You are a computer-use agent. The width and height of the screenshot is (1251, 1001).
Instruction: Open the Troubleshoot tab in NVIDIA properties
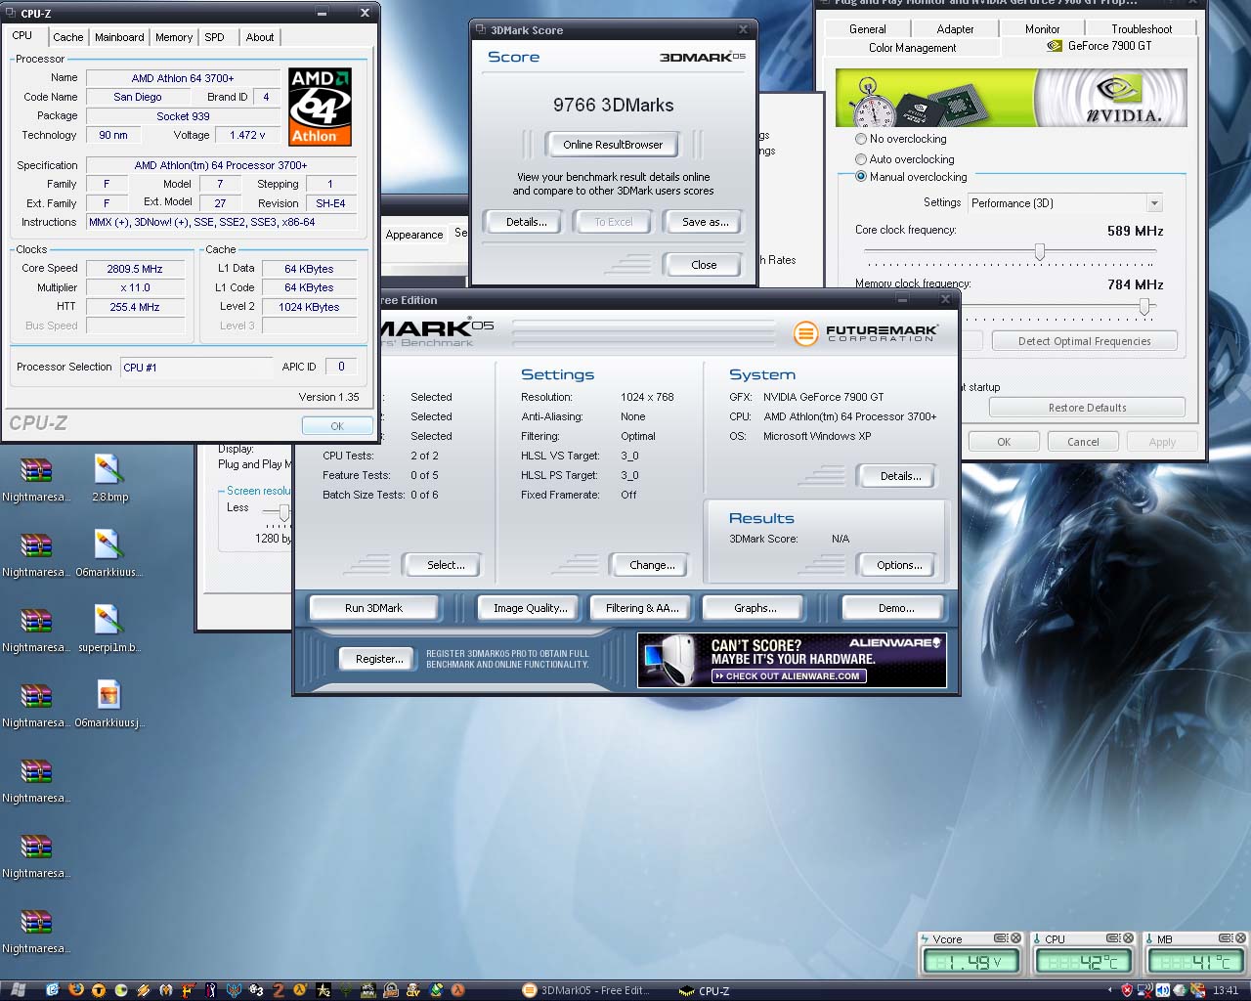point(1142,29)
